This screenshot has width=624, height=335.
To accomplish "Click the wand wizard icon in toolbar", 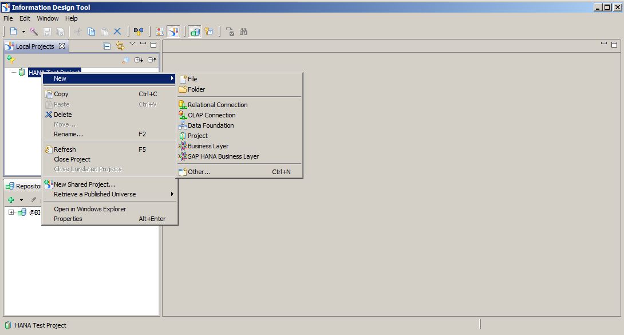I will (x=34, y=31).
